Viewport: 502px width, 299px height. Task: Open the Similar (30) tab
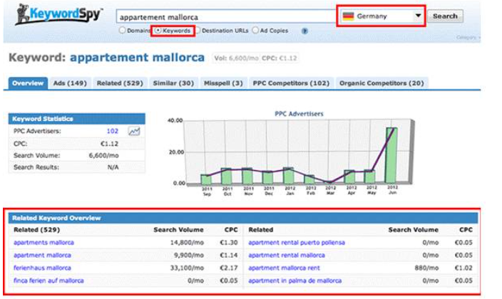[173, 83]
